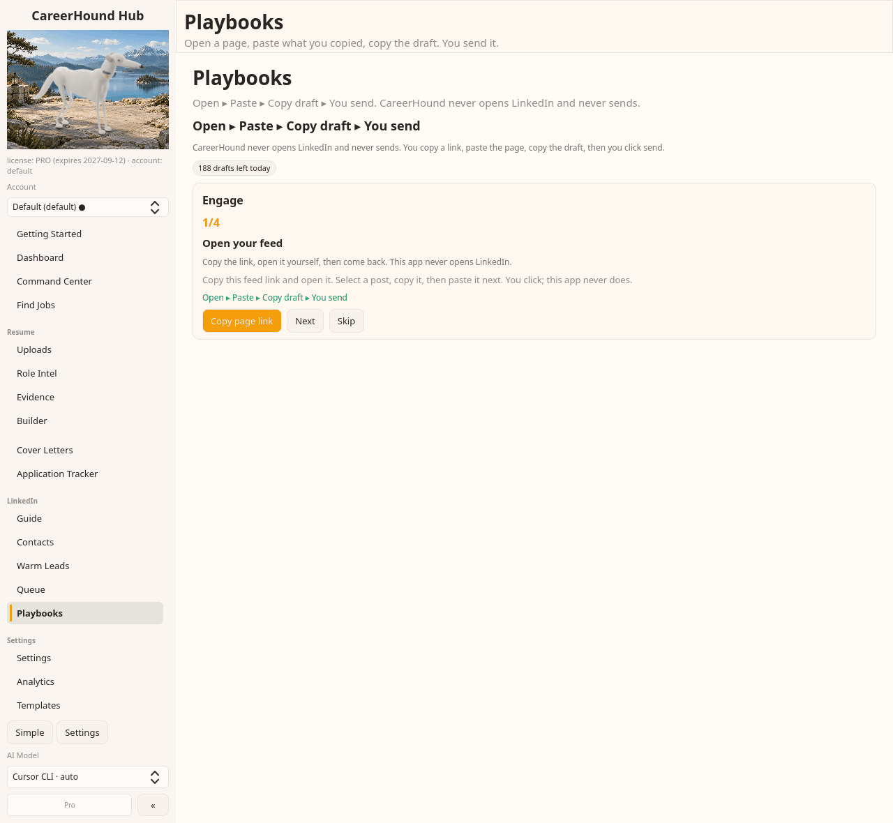The width and height of the screenshot is (893, 823).
Task: Click the green Open ▸ Paste ▸ Copy draft ▸ You send text
Action: pos(275,297)
